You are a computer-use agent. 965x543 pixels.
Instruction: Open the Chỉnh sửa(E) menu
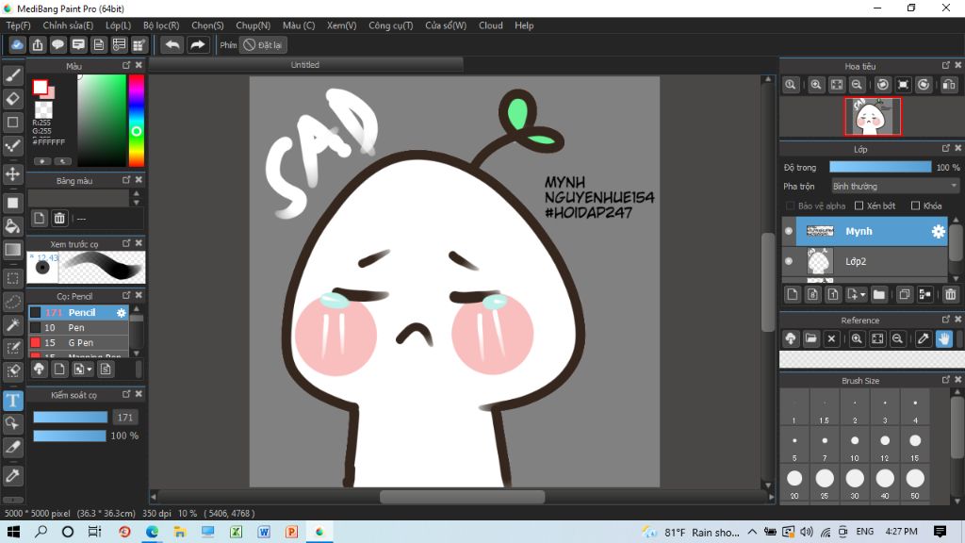[x=68, y=25]
